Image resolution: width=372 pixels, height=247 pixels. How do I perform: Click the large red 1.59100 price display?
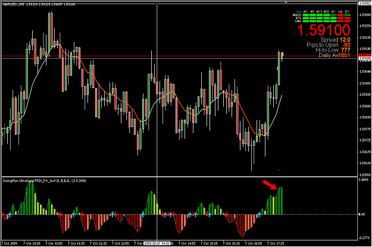[x=324, y=30]
